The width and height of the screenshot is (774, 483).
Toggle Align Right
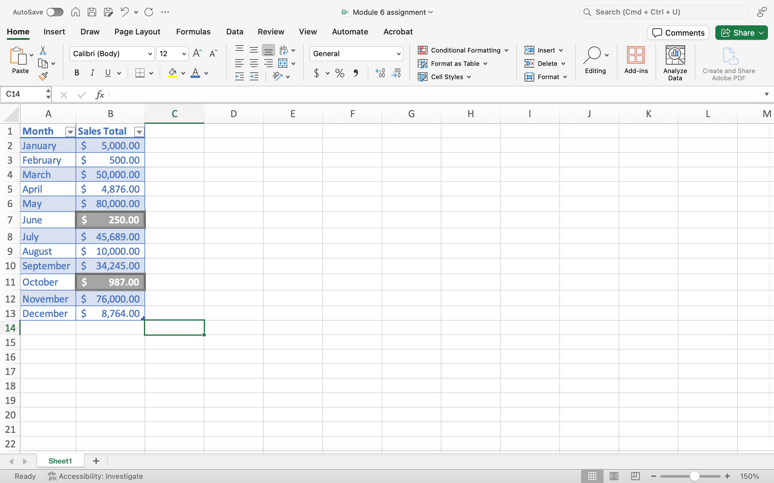[x=268, y=63]
